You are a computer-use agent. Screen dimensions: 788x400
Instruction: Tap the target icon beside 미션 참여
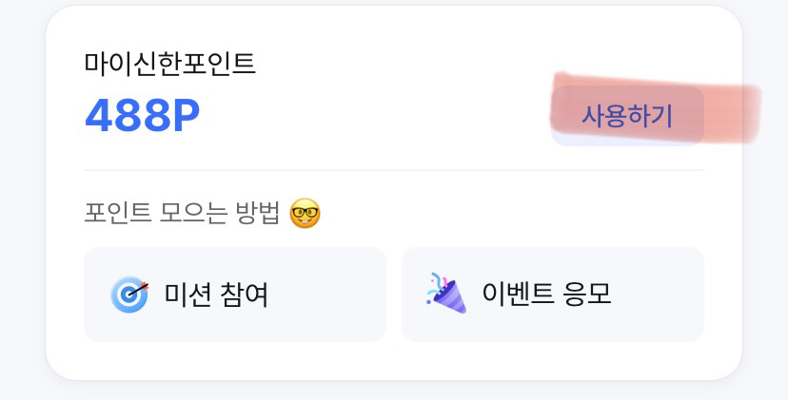129,295
